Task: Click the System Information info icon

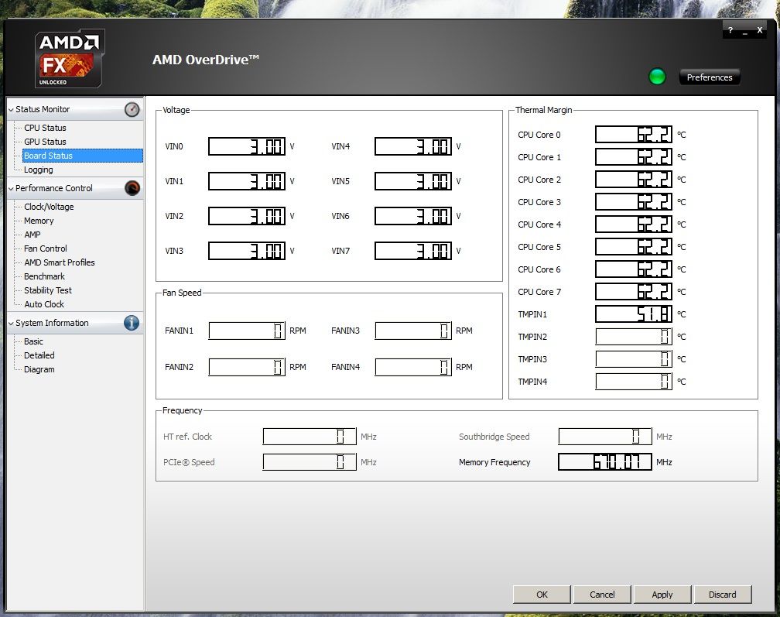Action: click(132, 323)
